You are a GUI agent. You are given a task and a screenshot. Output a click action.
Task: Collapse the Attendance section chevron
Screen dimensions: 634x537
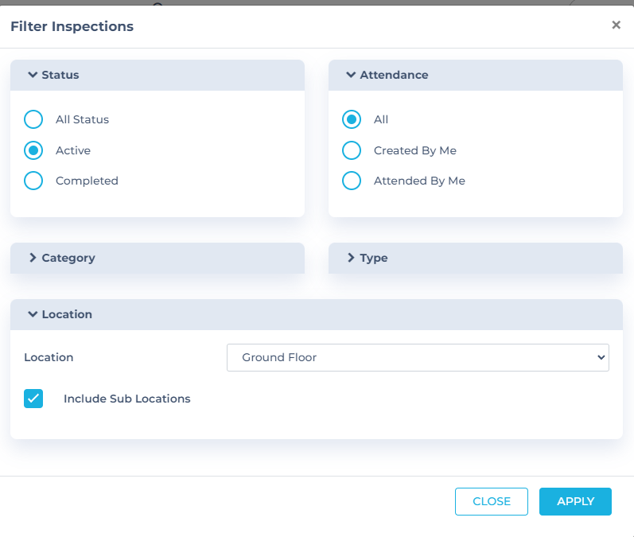tap(351, 75)
